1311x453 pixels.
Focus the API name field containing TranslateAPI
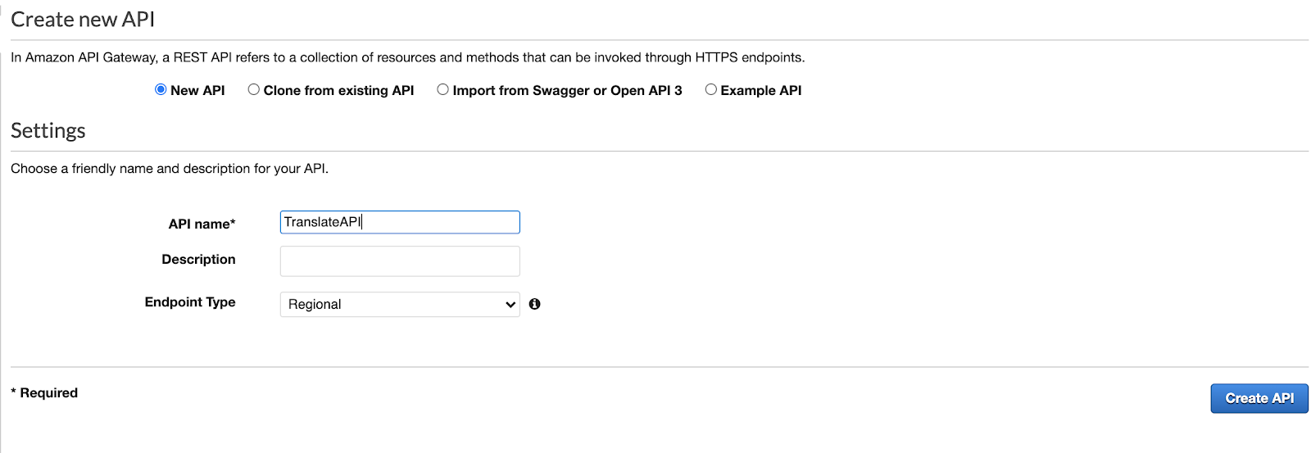399,222
